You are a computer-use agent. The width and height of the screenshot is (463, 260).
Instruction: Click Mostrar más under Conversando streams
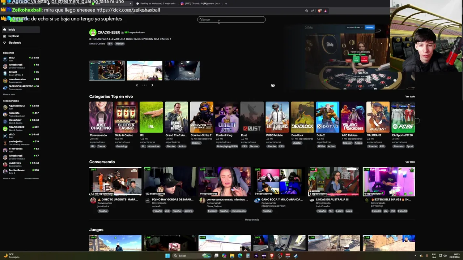coord(252,220)
